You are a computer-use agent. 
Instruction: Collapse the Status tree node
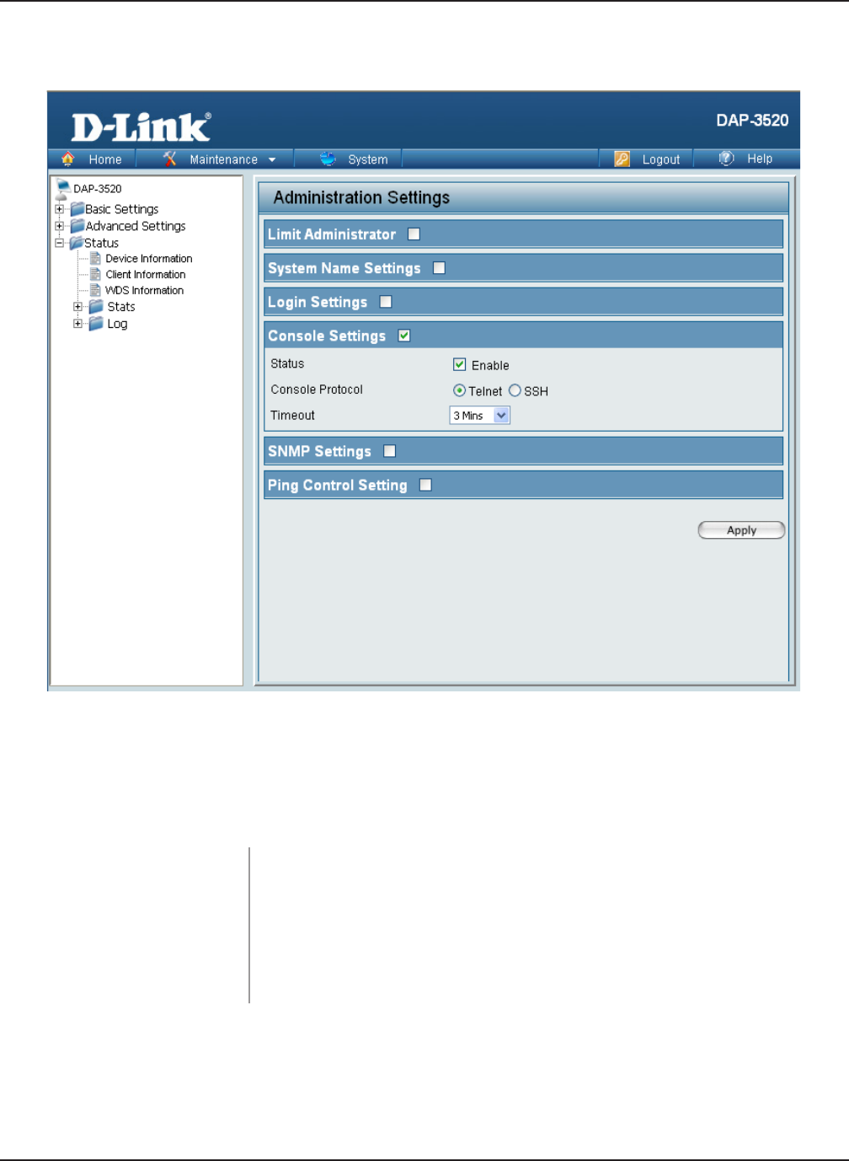click(59, 242)
